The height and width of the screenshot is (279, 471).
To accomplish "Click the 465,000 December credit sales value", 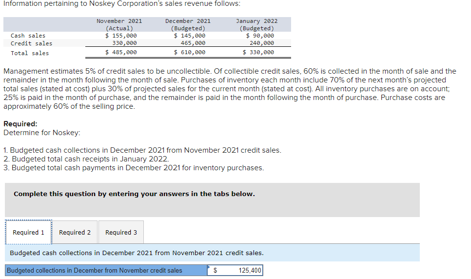I will [x=193, y=43].
